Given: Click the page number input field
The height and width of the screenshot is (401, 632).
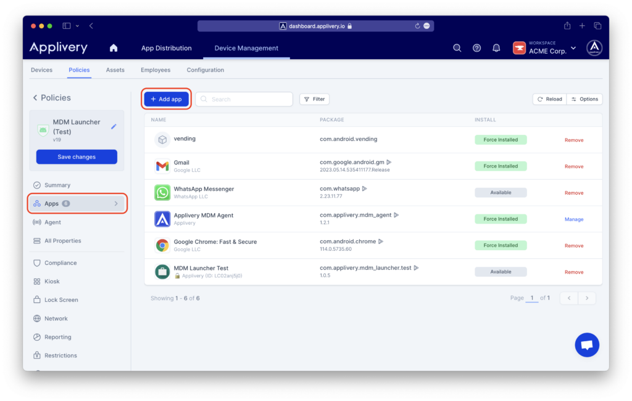Looking at the screenshot, I should (x=532, y=298).
